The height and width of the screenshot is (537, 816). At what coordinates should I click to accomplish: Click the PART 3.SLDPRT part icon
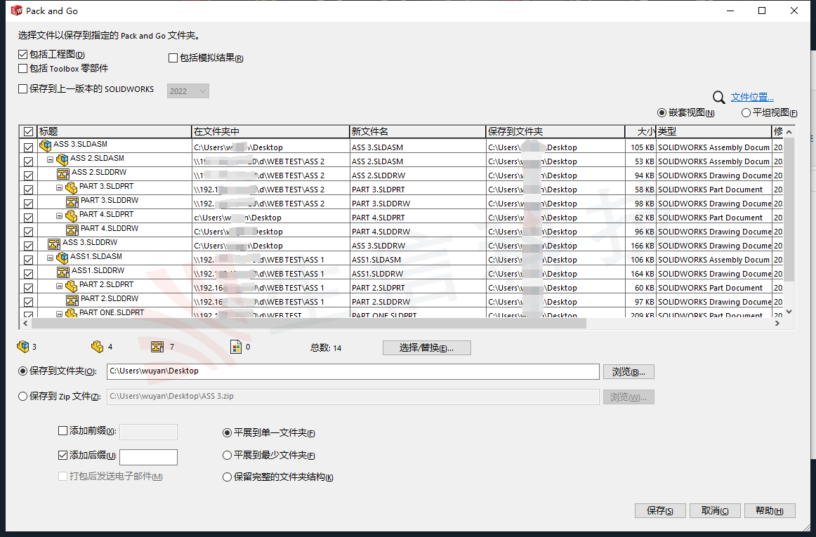coord(71,188)
